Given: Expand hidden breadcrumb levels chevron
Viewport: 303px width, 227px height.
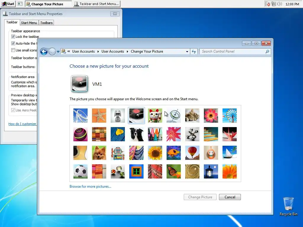Looking at the screenshot, I should (x=69, y=51).
